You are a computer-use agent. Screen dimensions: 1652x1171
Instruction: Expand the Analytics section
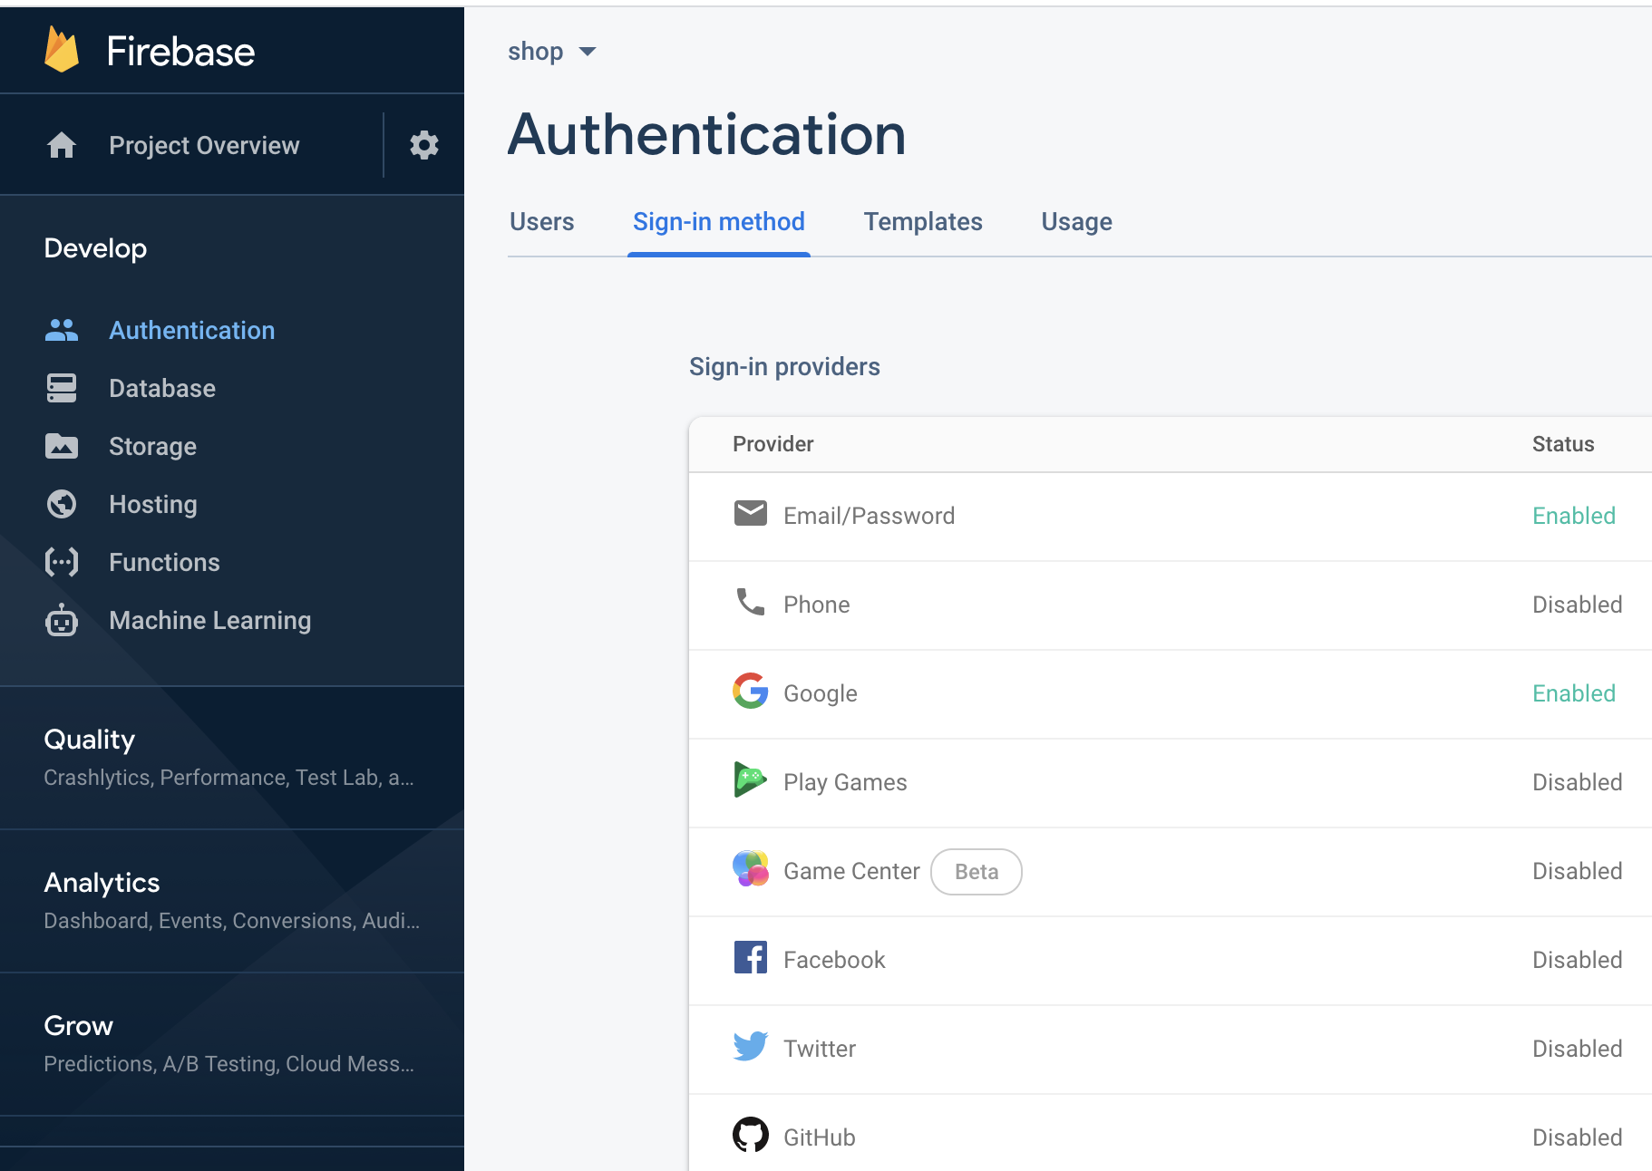click(232, 901)
